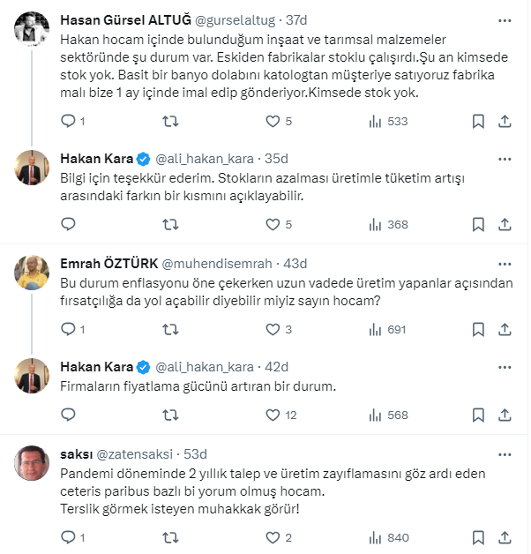Screen dimensions: 531x554
Task: Click @zatensaksi handle
Action: 133,453
